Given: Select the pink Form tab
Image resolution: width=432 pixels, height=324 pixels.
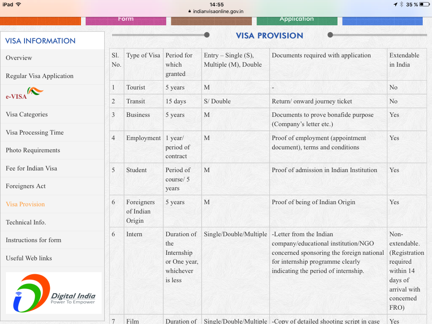Looking at the screenshot, I should pos(126,19).
